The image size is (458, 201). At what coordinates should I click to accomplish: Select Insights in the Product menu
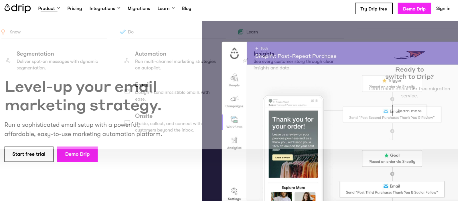click(x=264, y=54)
